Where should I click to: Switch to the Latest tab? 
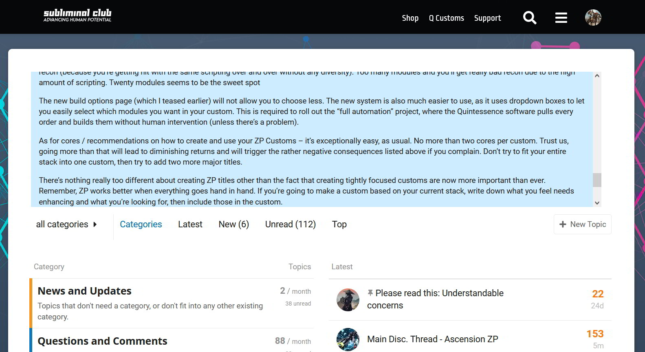[190, 224]
